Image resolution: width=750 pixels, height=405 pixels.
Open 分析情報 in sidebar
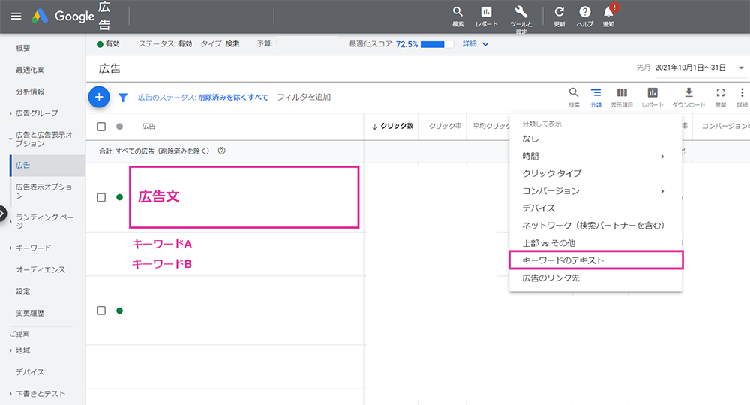(30, 91)
